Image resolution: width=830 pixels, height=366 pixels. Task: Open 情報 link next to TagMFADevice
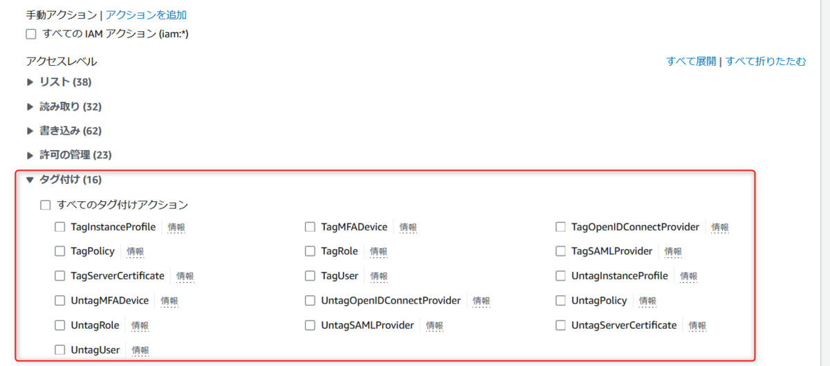408,228
